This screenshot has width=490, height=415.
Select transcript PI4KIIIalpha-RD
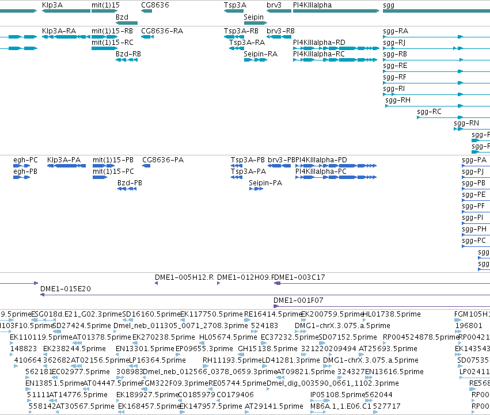[x=336, y=48]
